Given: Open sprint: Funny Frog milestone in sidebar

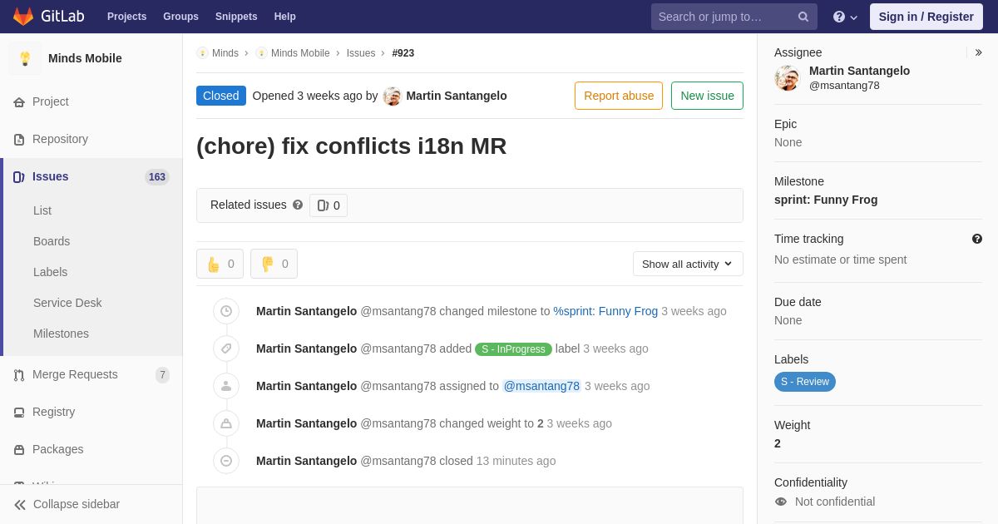Looking at the screenshot, I should click(x=826, y=200).
